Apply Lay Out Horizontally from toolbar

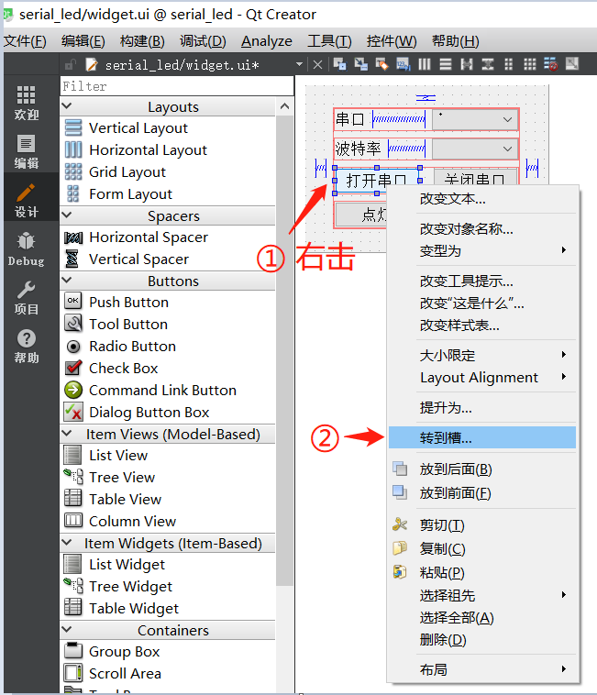(425, 65)
